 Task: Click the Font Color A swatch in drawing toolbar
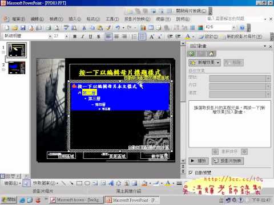coord(168,183)
